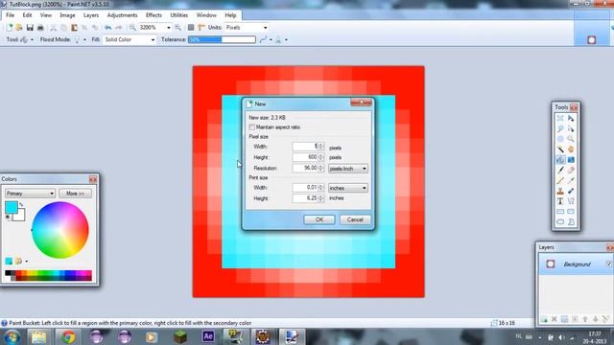This screenshot has height=345, width=614.
Task: Click the primary color swatch
Action: click(12, 207)
